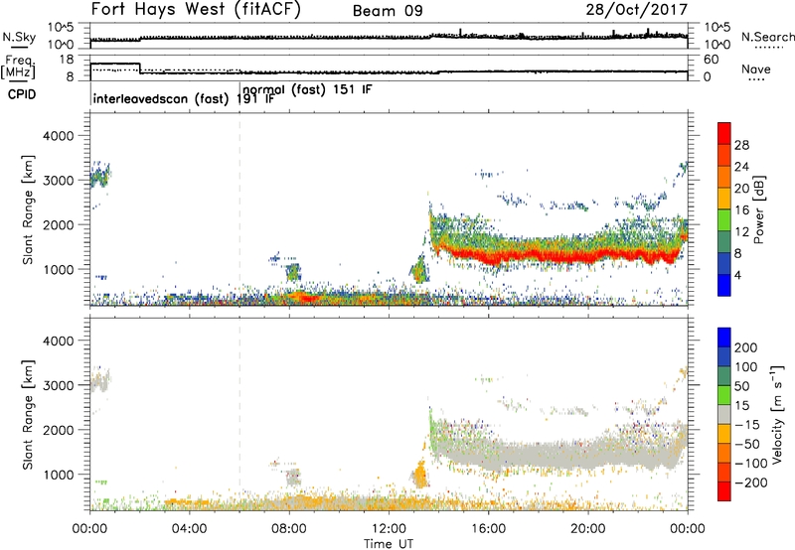The image size is (795, 550).
Task: Click the frequency step-down line in Freq panel
Action: 140,69
